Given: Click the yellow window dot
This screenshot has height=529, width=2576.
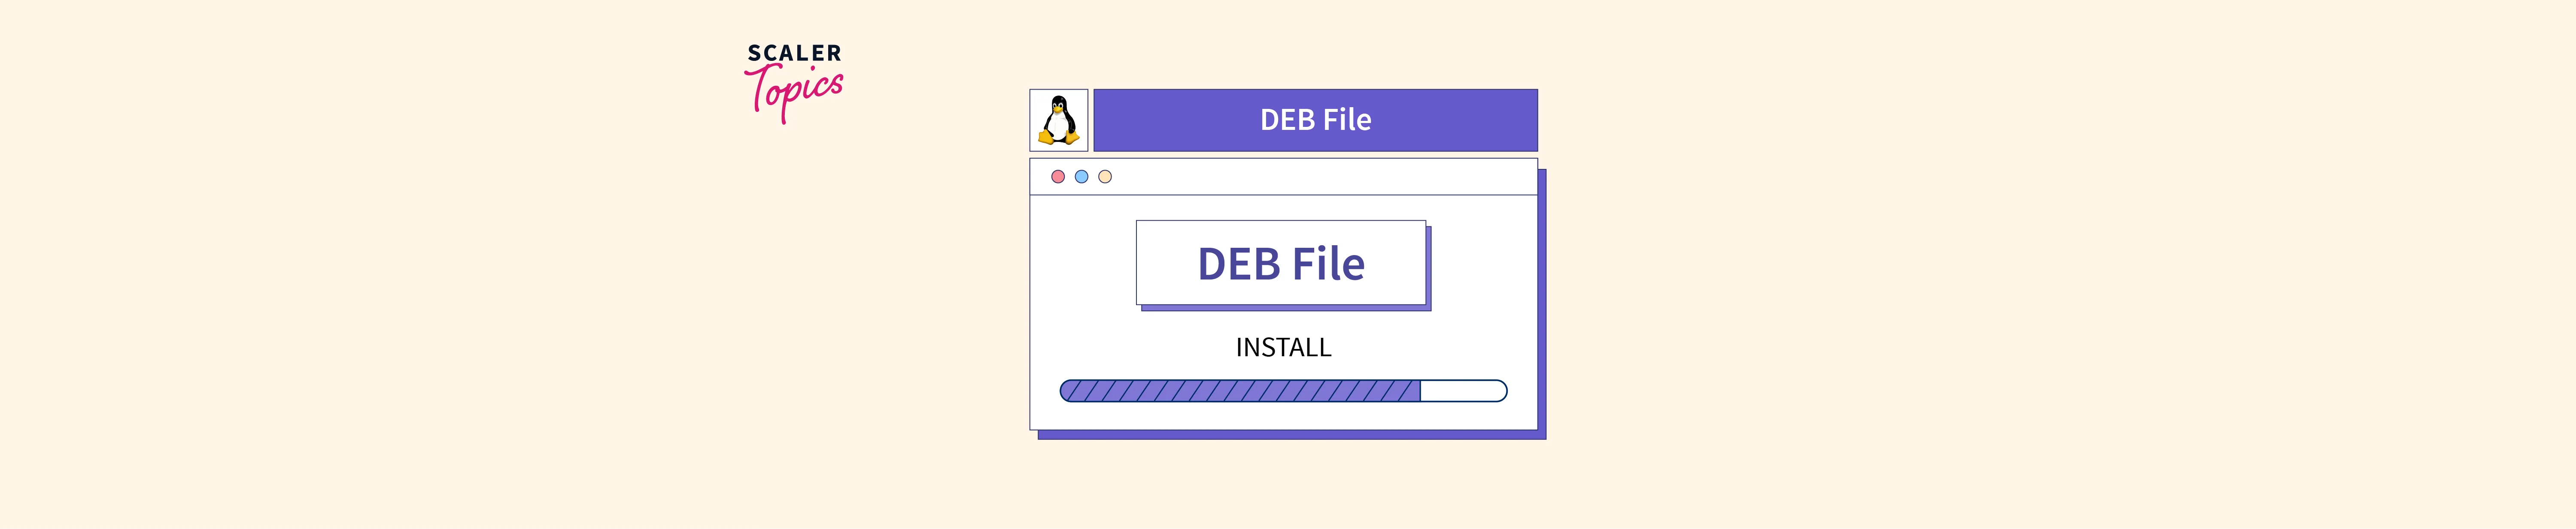Looking at the screenshot, I should [1105, 177].
